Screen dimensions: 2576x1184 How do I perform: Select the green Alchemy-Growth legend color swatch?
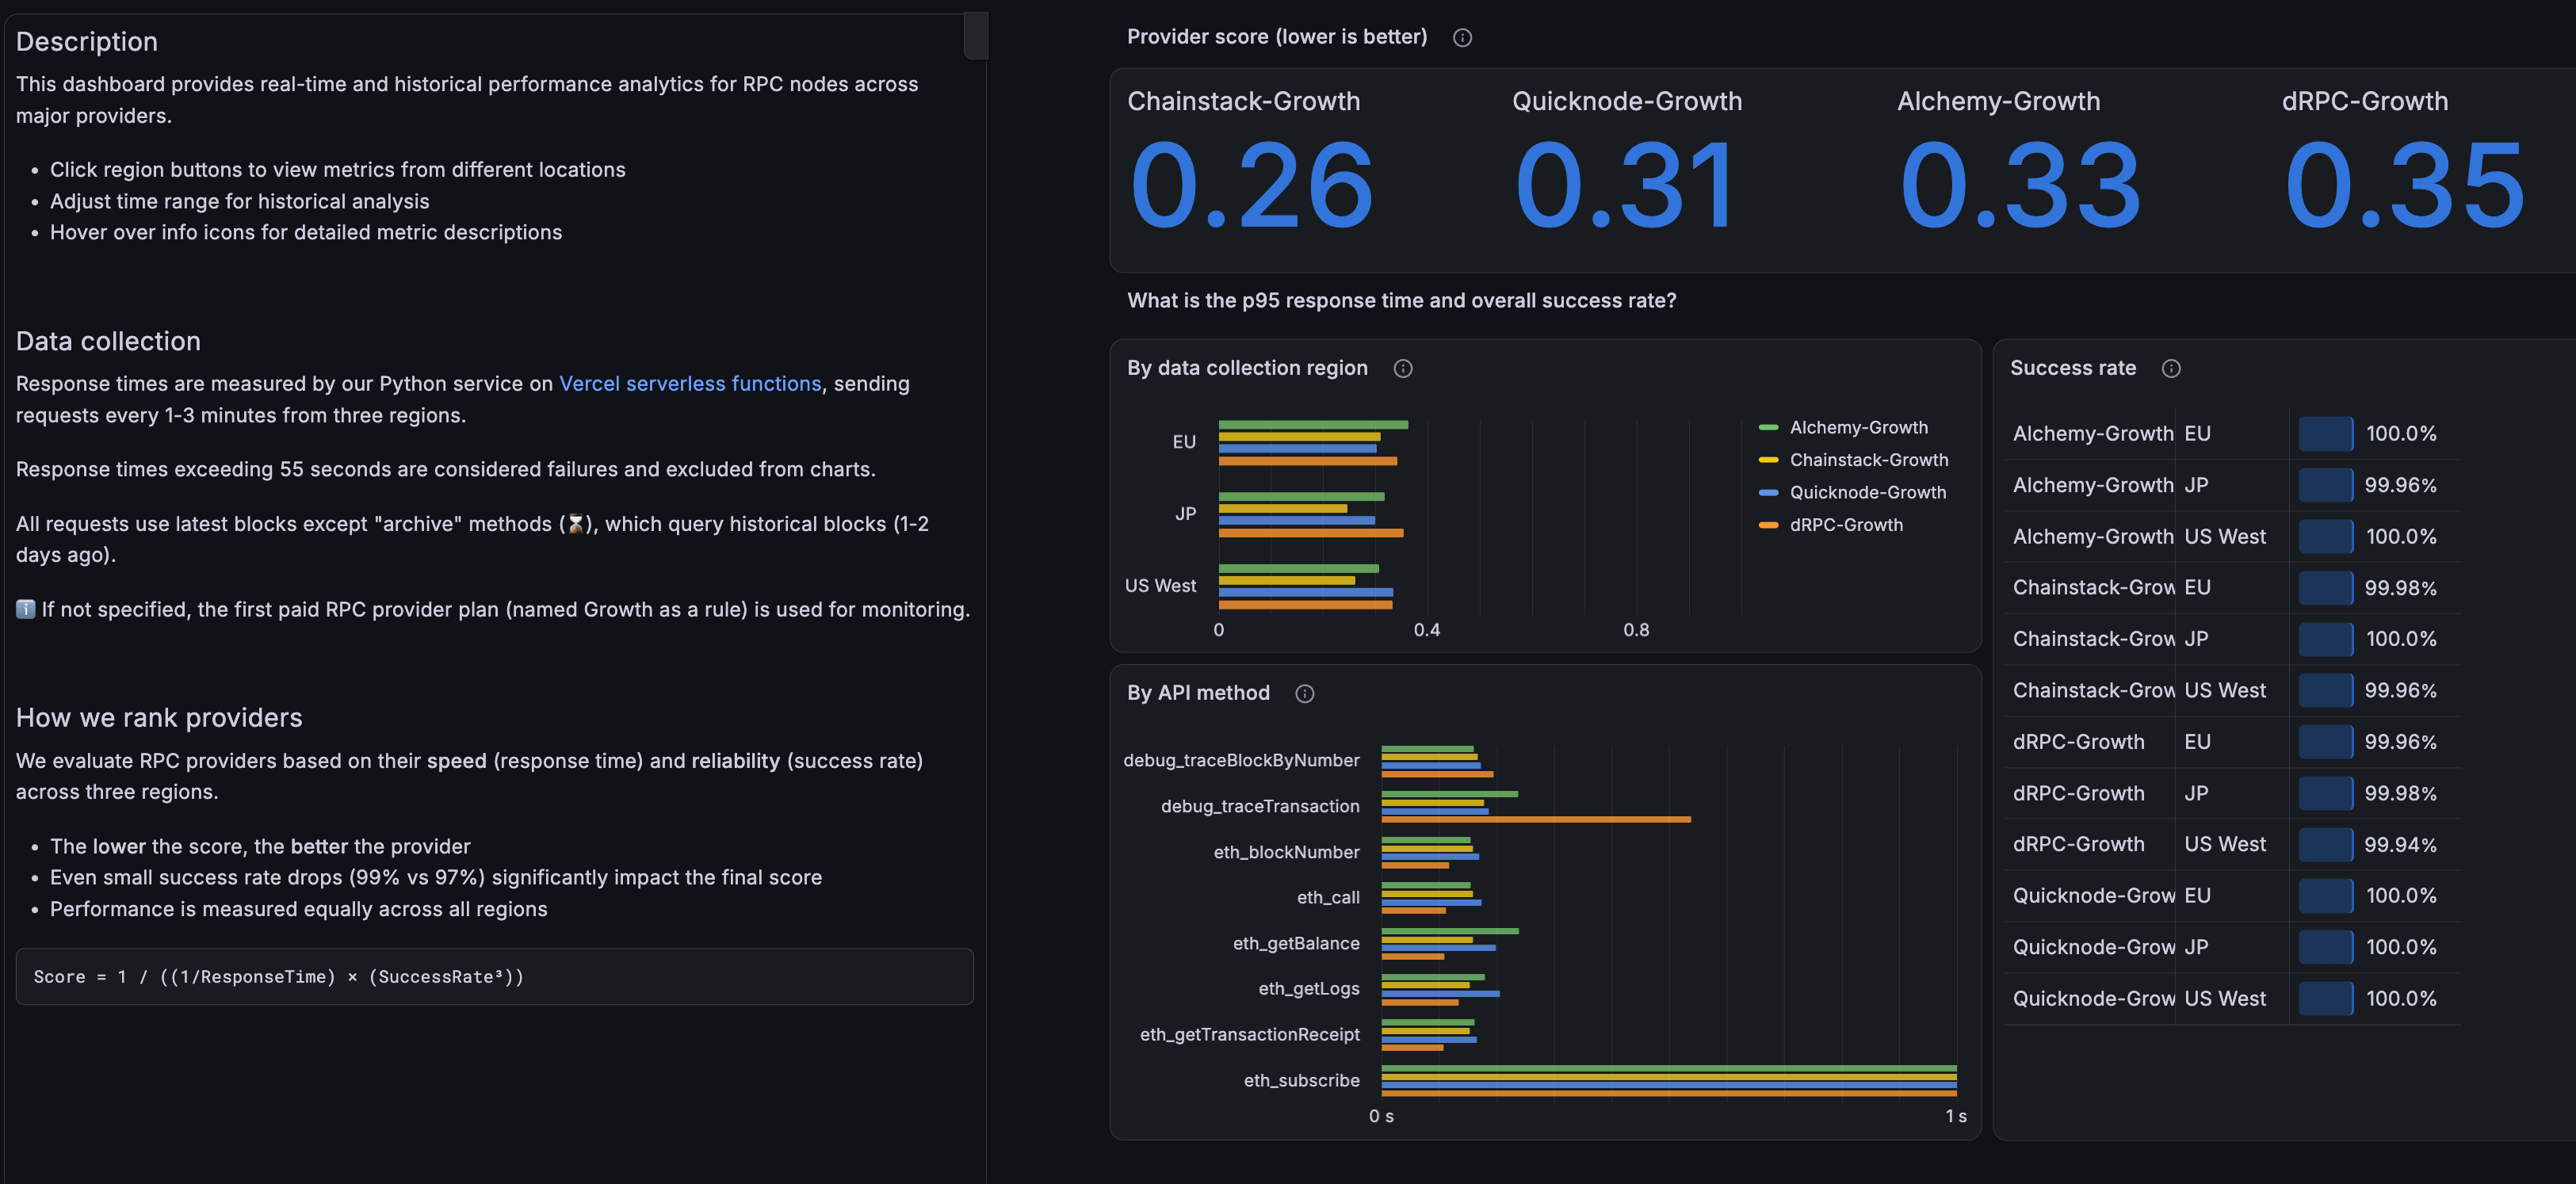tap(1768, 427)
